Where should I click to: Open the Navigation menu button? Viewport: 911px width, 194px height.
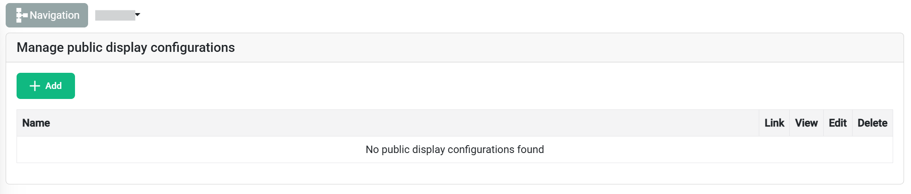47,15
